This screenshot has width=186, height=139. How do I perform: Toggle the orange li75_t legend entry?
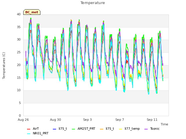107,129
